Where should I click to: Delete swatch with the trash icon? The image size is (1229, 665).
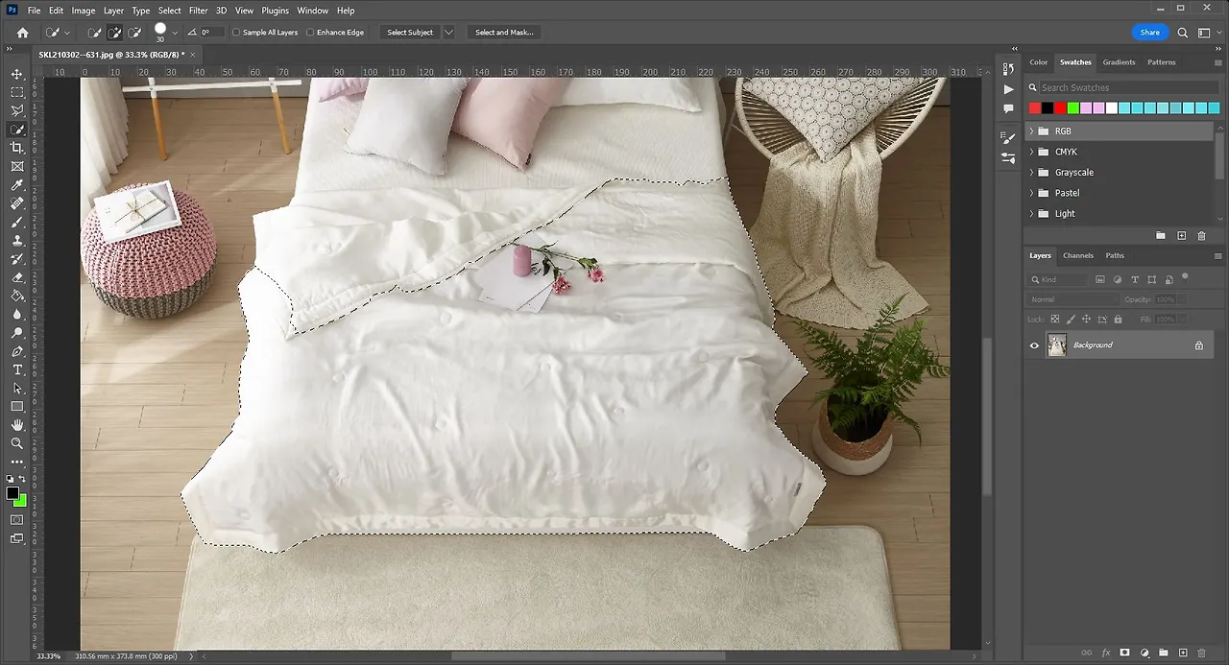pyautogui.click(x=1202, y=235)
